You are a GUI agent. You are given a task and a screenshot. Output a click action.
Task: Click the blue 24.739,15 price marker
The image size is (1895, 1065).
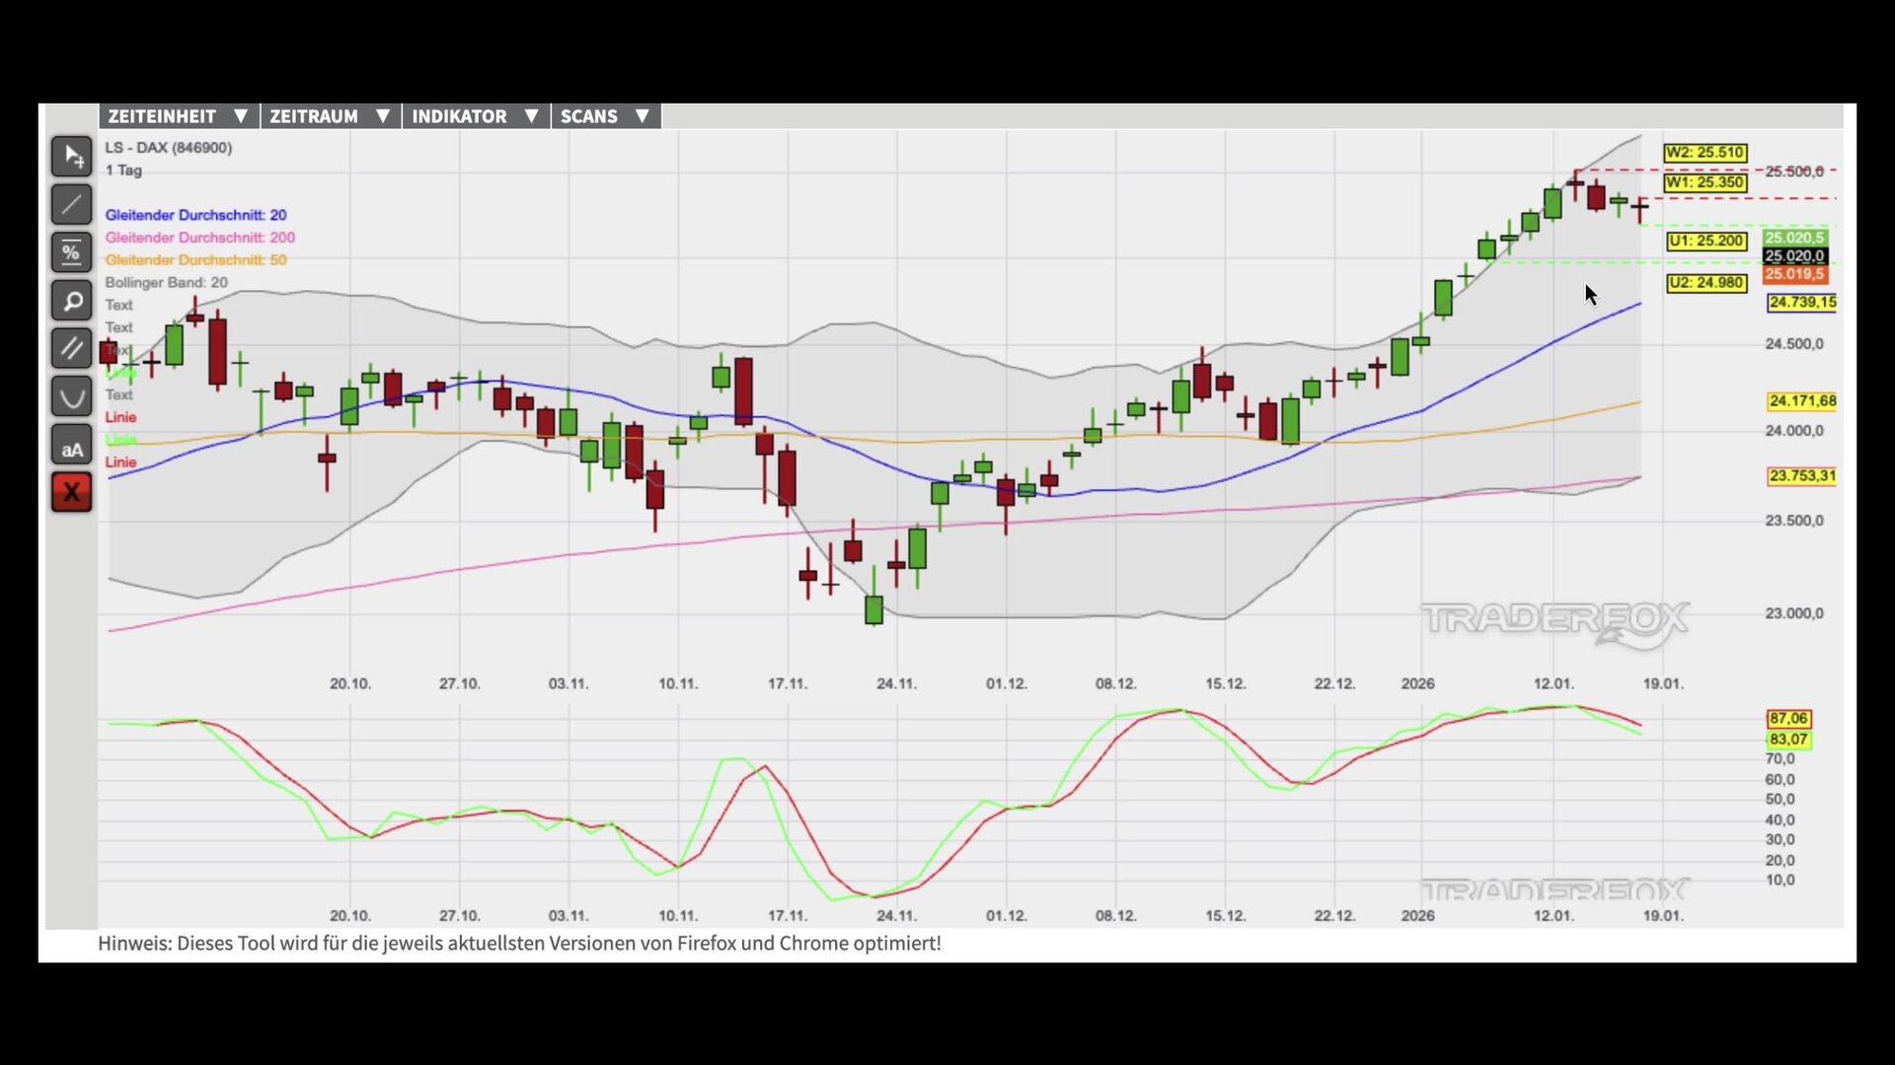click(1801, 303)
